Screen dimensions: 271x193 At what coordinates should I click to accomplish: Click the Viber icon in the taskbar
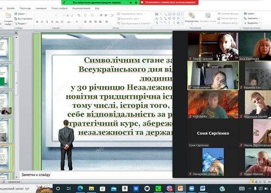coord(169,188)
